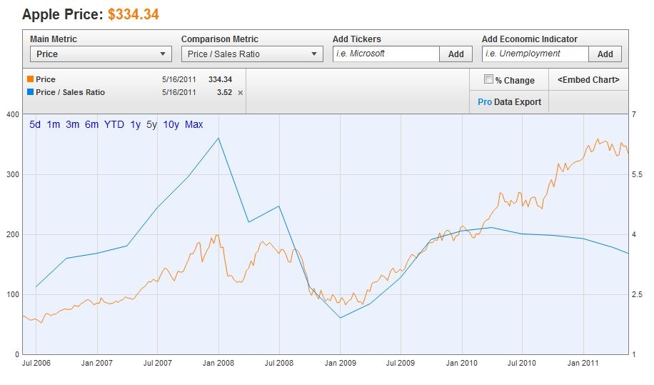654x385 pixels.
Task: Select the 5y time range
Action: coord(152,124)
